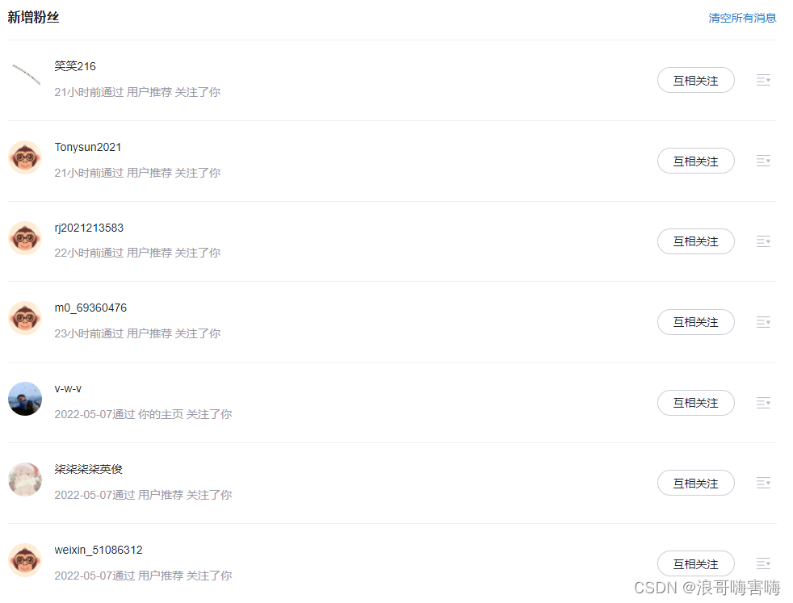Open options menu icon for 笑笑216
Screen dimensions: 793x603
763,80
